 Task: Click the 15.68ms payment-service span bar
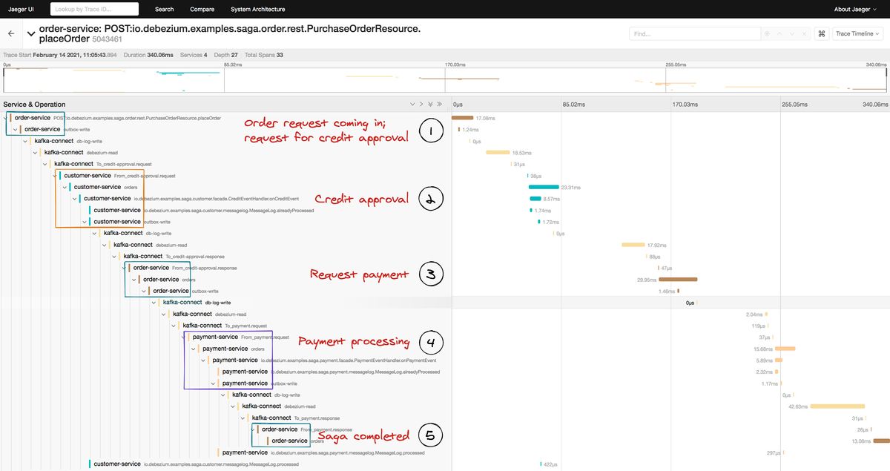785,349
